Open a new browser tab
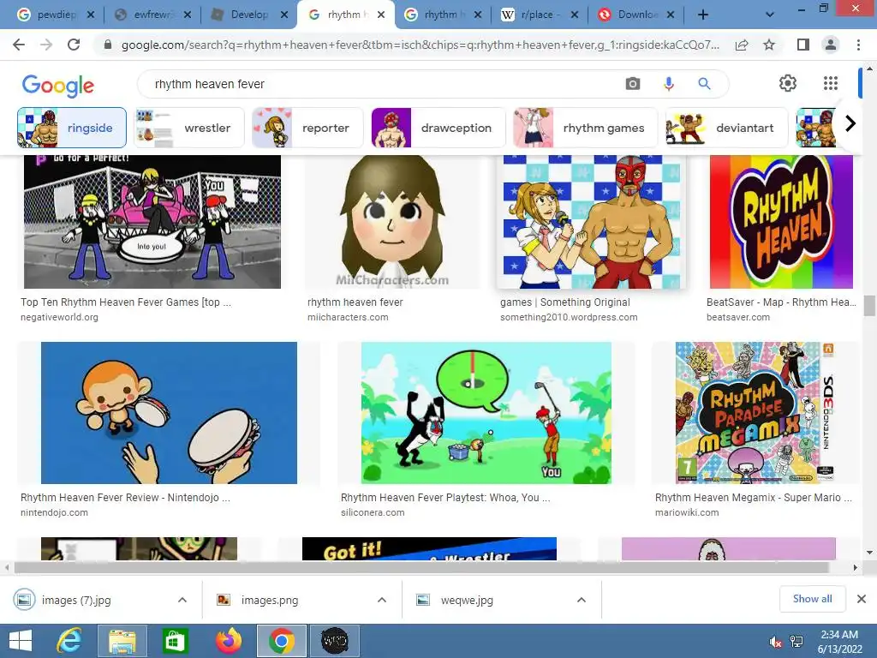 tap(703, 15)
